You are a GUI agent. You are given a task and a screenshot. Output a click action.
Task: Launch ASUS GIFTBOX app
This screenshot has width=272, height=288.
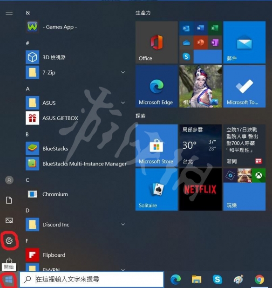coord(76,118)
